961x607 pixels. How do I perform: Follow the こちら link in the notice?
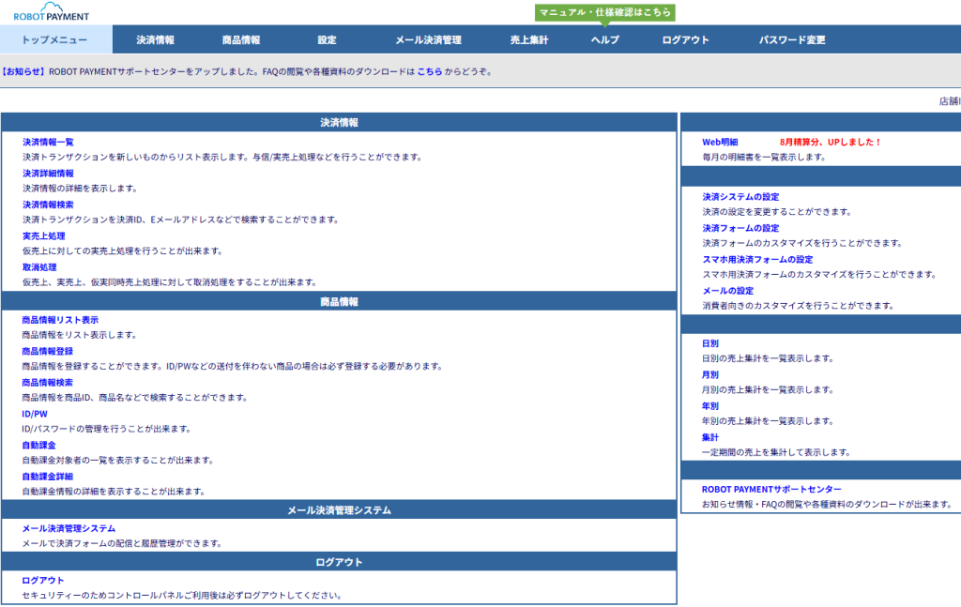coord(429,71)
